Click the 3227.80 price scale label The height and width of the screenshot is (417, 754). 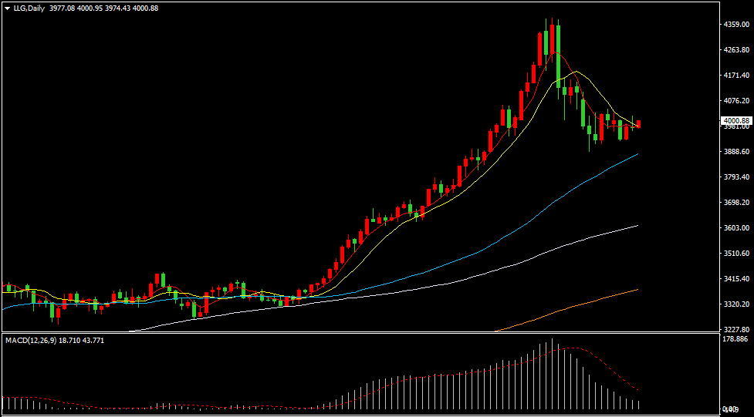click(735, 330)
